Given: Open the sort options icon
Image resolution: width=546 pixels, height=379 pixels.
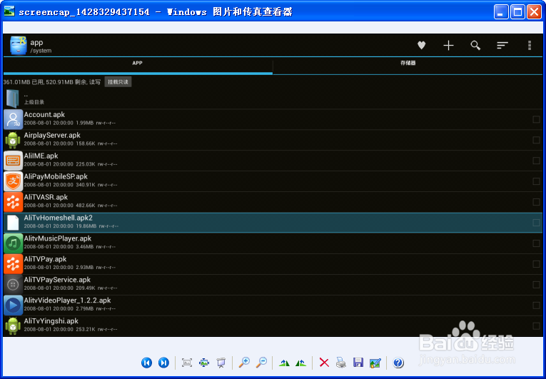Looking at the screenshot, I should pos(502,45).
